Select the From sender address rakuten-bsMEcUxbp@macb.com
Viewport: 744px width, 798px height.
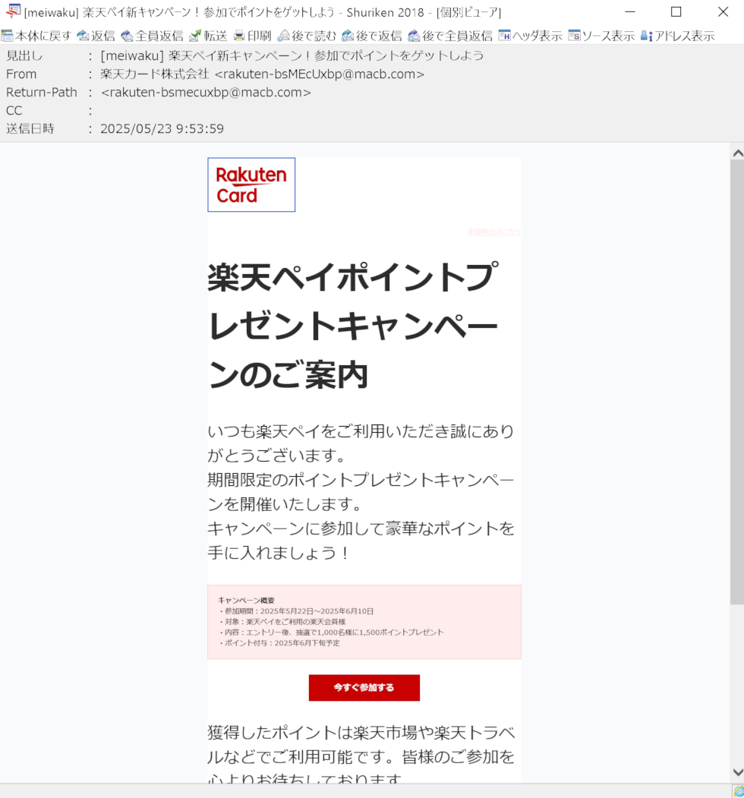point(320,74)
